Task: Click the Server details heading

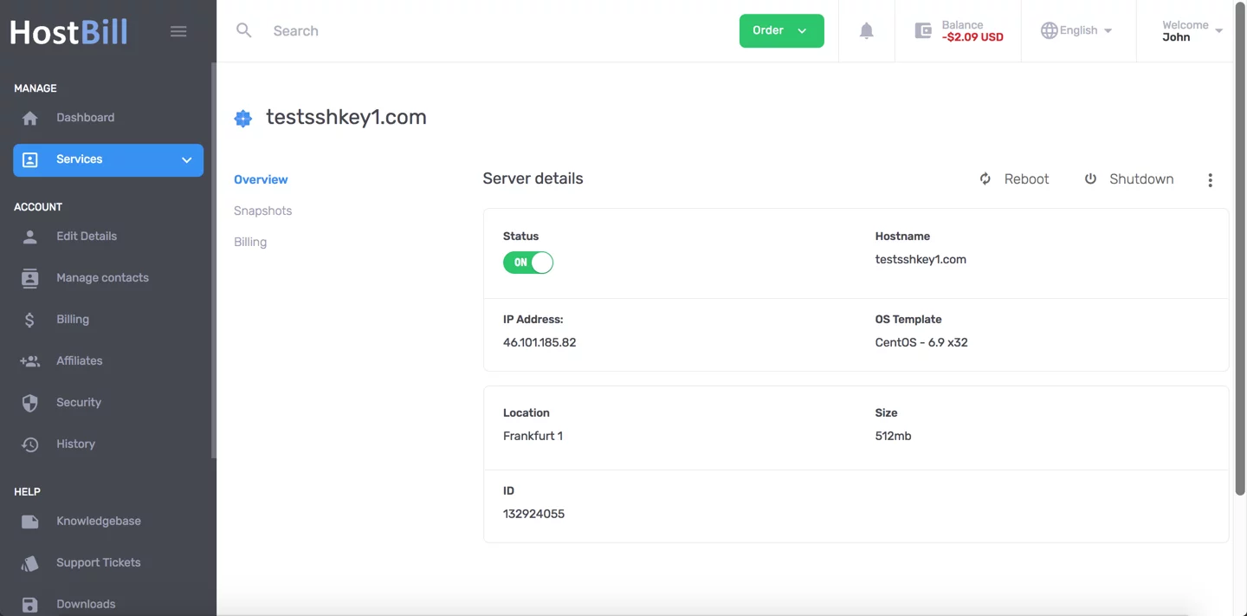Action: 533,178
